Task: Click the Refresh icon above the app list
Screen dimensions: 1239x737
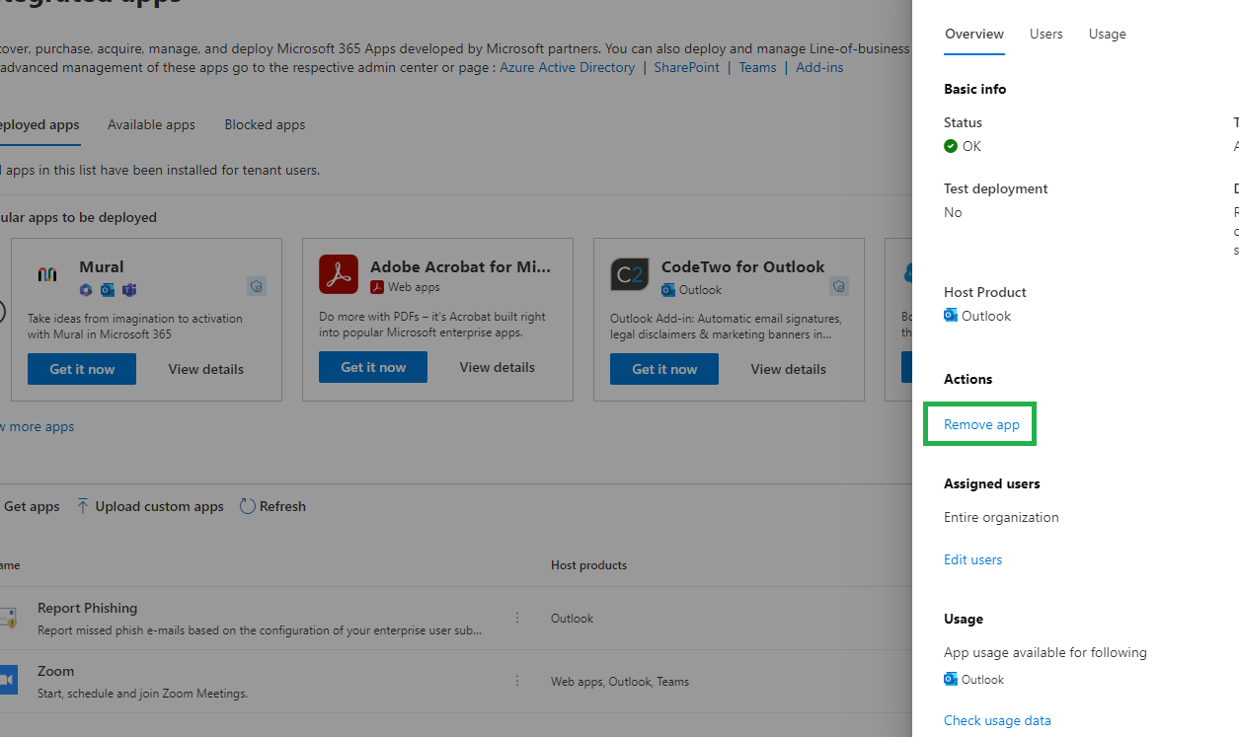Action: (x=247, y=506)
